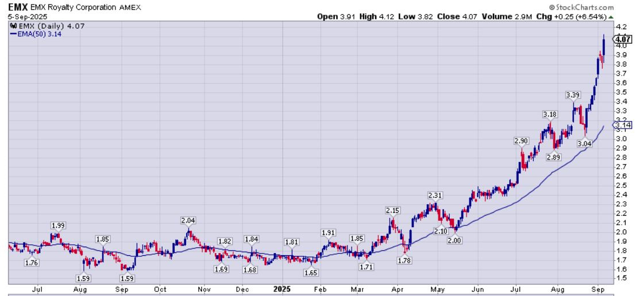Click the 1.84 peak label in December
This screenshot has height=296, width=636.
tap(252, 239)
